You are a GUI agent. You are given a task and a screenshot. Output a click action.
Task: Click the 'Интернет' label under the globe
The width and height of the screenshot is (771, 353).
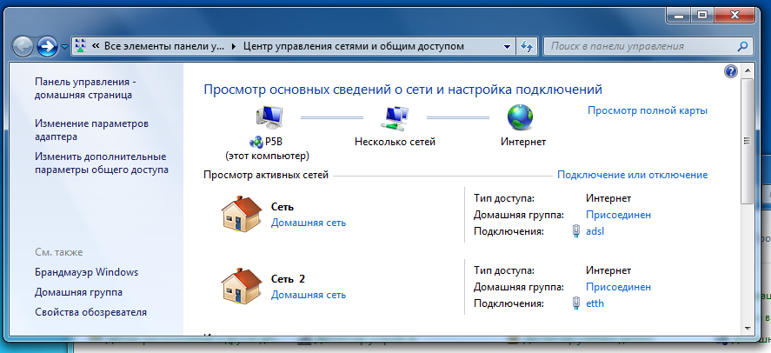pyautogui.click(x=523, y=142)
